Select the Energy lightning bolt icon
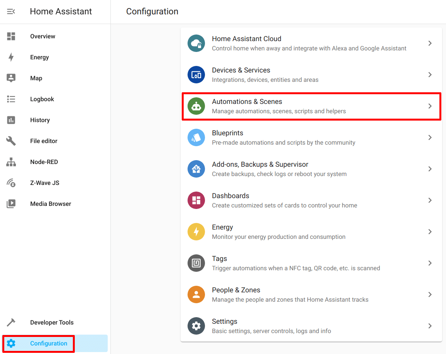 (196, 231)
